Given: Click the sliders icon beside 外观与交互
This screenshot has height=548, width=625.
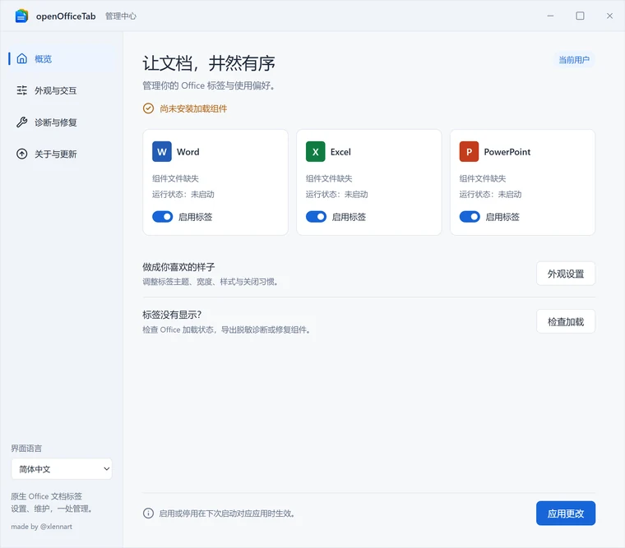Looking at the screenshot, I should [22, 90].
